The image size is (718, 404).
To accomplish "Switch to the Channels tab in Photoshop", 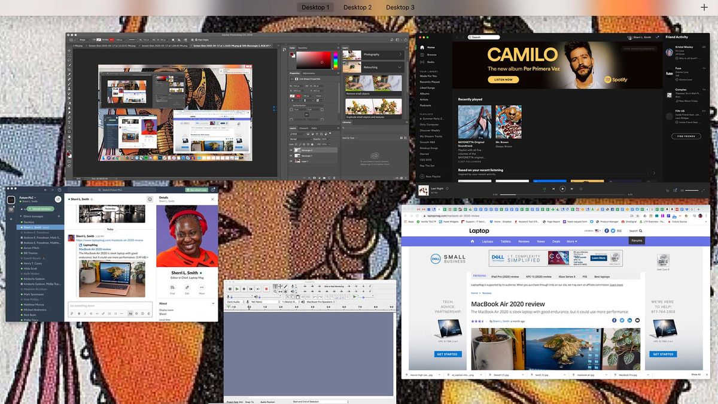I will (304, 128).
